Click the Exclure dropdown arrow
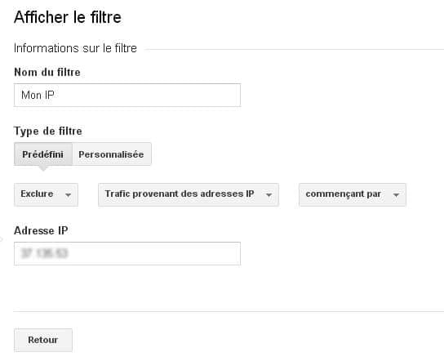 (68, 195)
